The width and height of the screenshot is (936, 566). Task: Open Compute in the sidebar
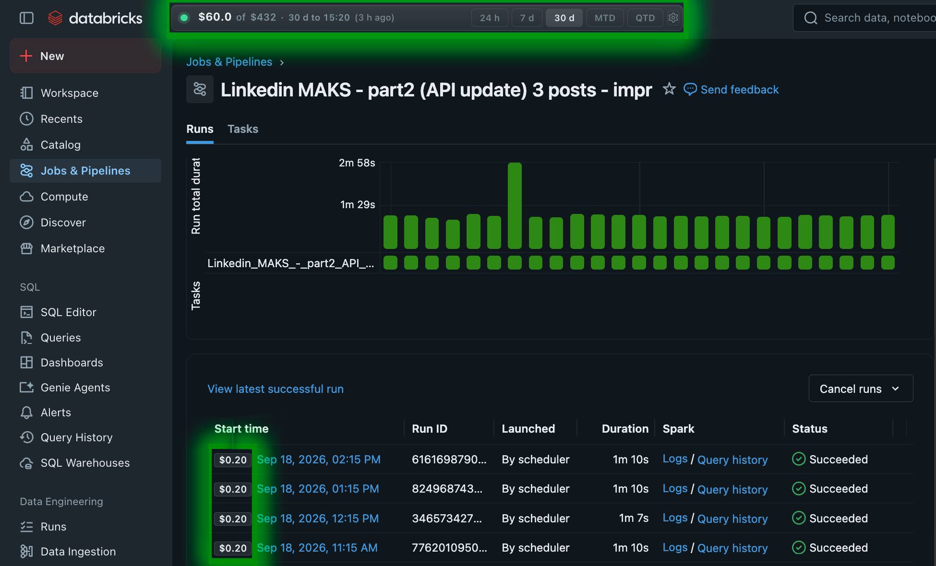click(x=85, y=197)
